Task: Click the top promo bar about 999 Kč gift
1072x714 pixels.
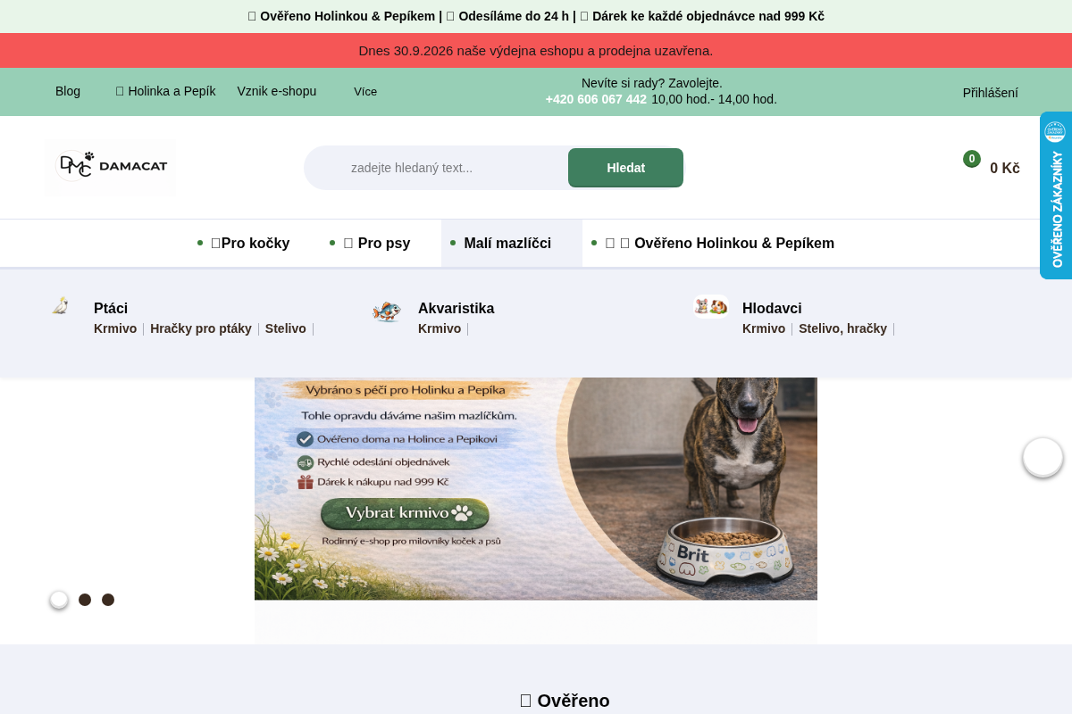Action: tap(536, 16)
